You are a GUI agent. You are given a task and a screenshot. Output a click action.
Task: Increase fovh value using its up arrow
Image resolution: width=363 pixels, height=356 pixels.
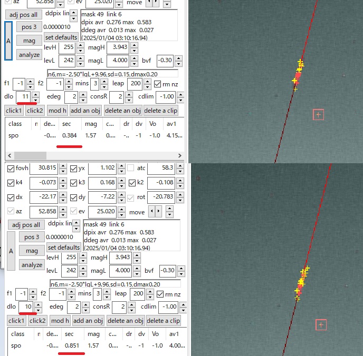62,166
